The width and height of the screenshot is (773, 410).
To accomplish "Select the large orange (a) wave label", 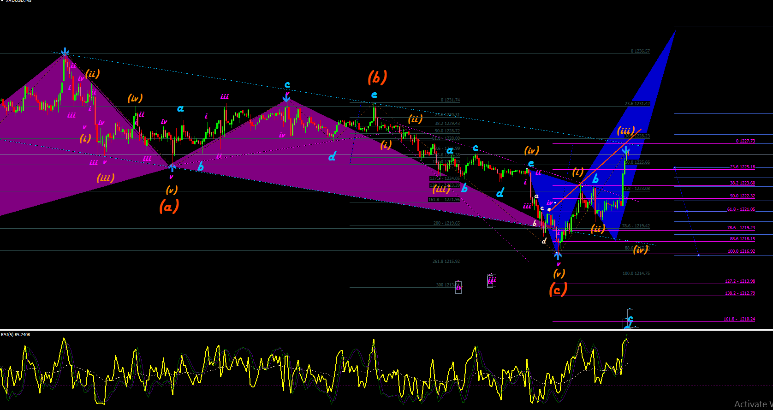I will click(x=169, y=206).
